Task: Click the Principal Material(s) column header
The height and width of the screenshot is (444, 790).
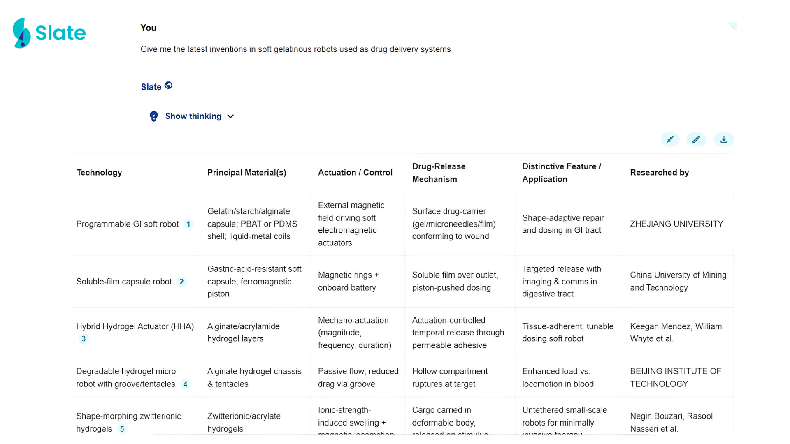Action: [x=246, y=173]
